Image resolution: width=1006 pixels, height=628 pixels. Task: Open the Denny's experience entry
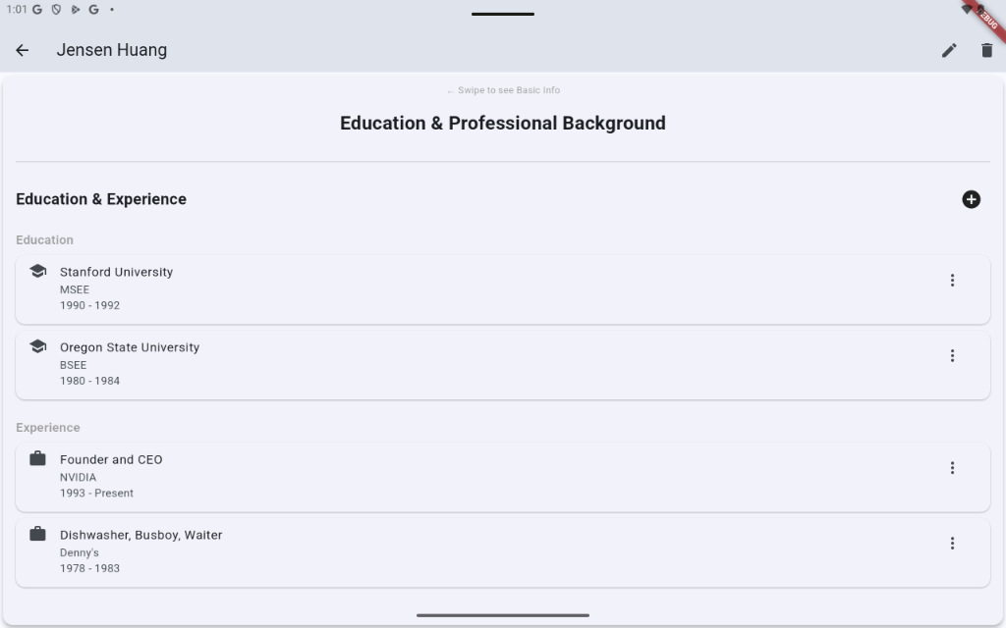click(x=491, y=552)
